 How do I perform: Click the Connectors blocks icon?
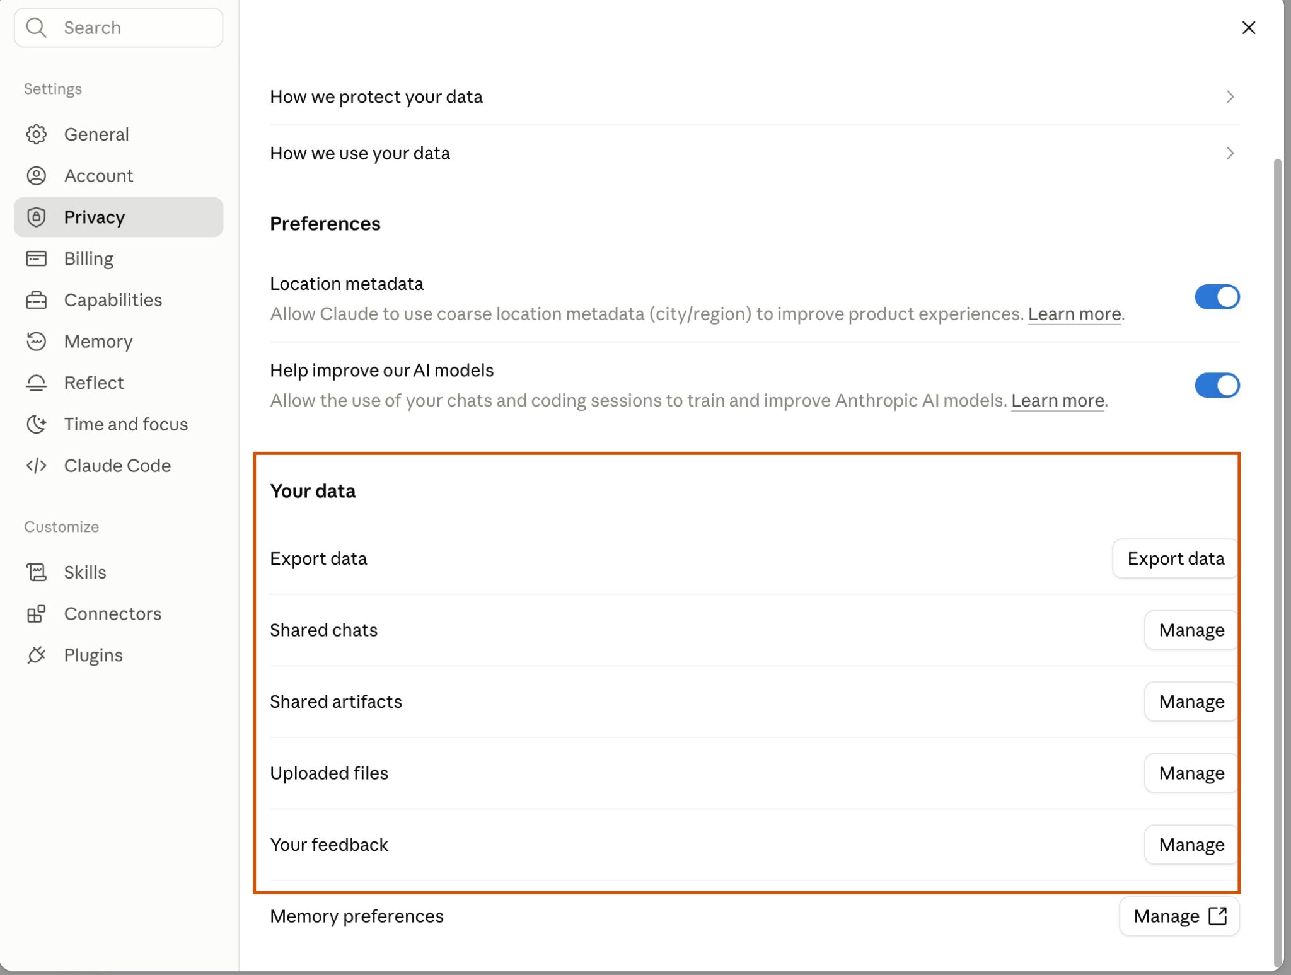coord(37,614)
